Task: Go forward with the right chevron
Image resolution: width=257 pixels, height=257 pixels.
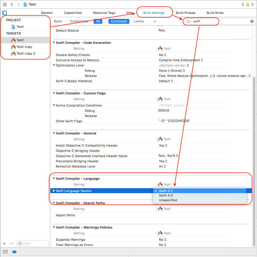Action: pos(18,4)
